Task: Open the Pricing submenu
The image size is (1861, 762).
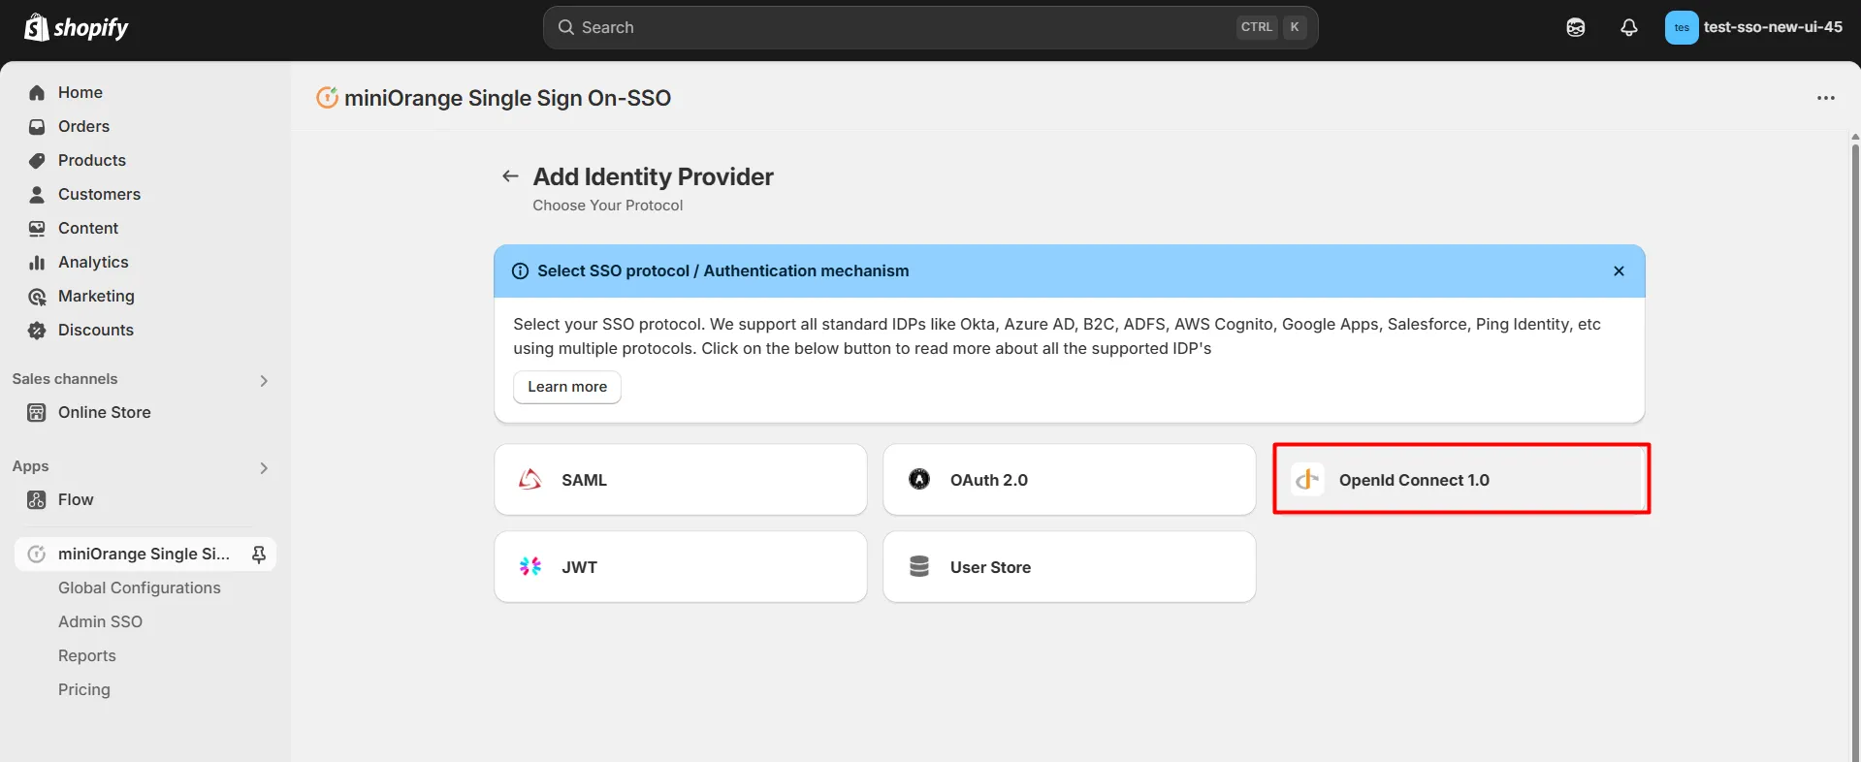Action: [x=84, y=690]
